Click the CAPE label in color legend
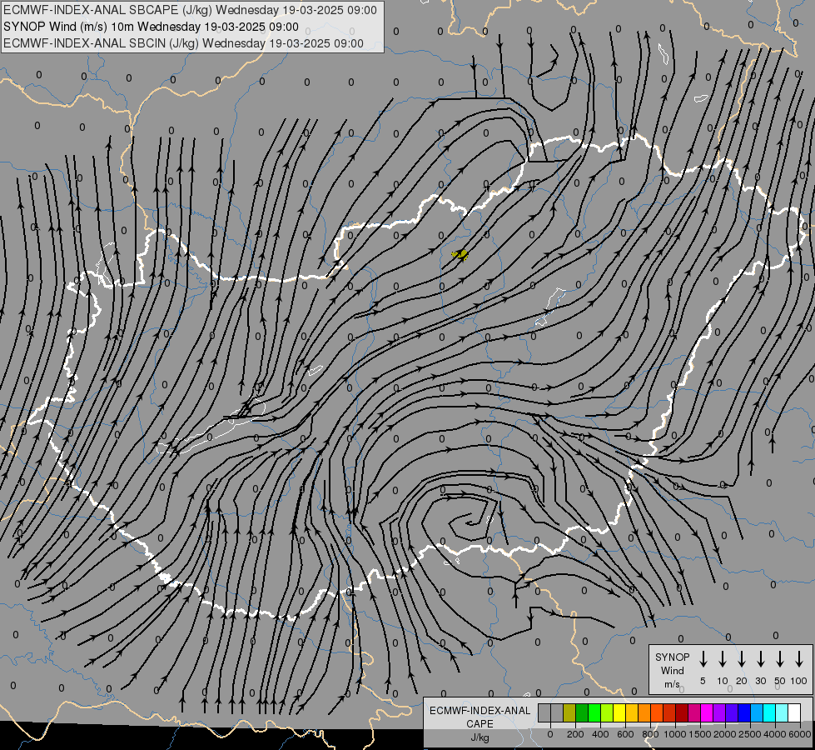This screenshot has height=750, width=815. (x=480, y=724)
